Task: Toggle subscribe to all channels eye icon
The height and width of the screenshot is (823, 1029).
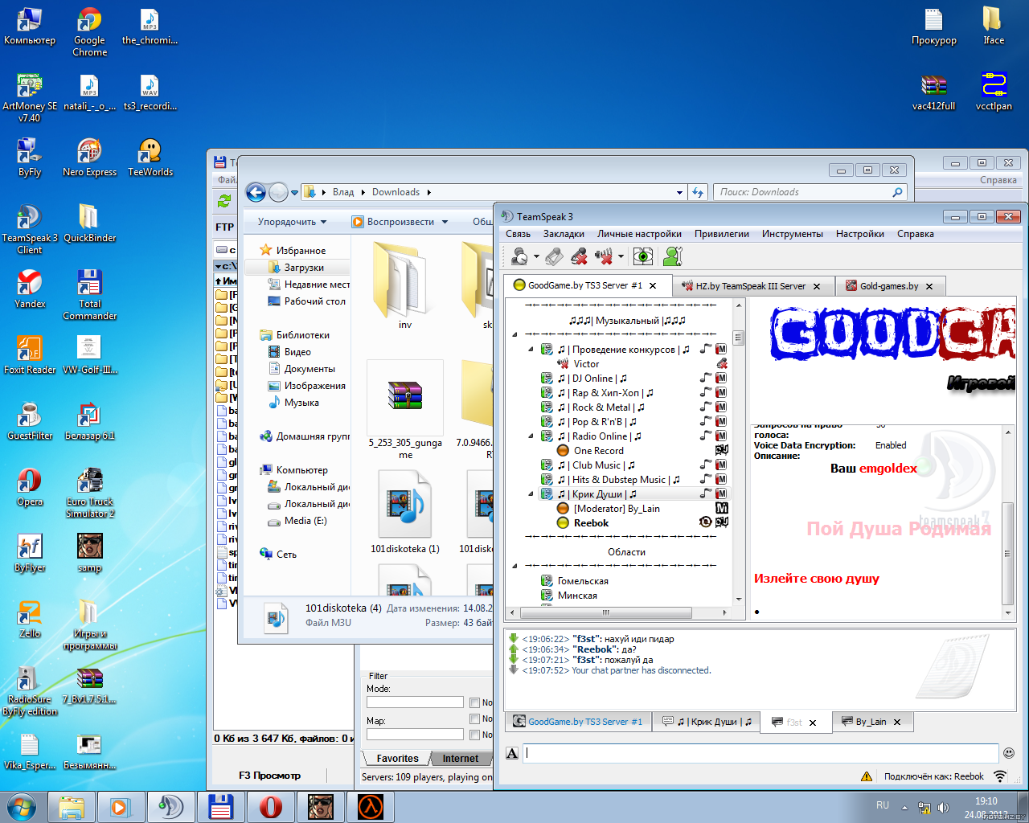Action: (x=643, y=256)
